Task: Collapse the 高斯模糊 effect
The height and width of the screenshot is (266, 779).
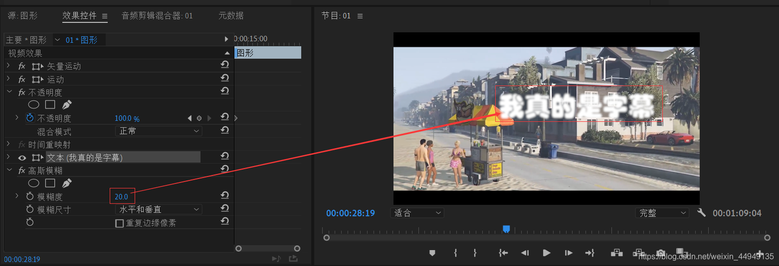Action: [8, 170]
